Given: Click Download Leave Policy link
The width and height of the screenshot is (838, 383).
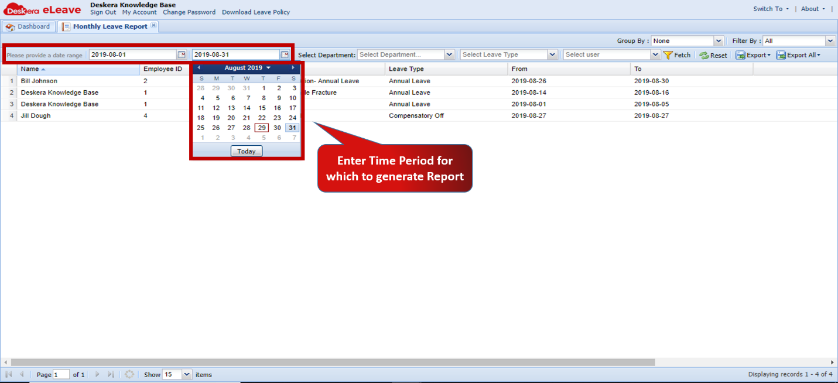Looking at the screenshot, I should (256, 12).
